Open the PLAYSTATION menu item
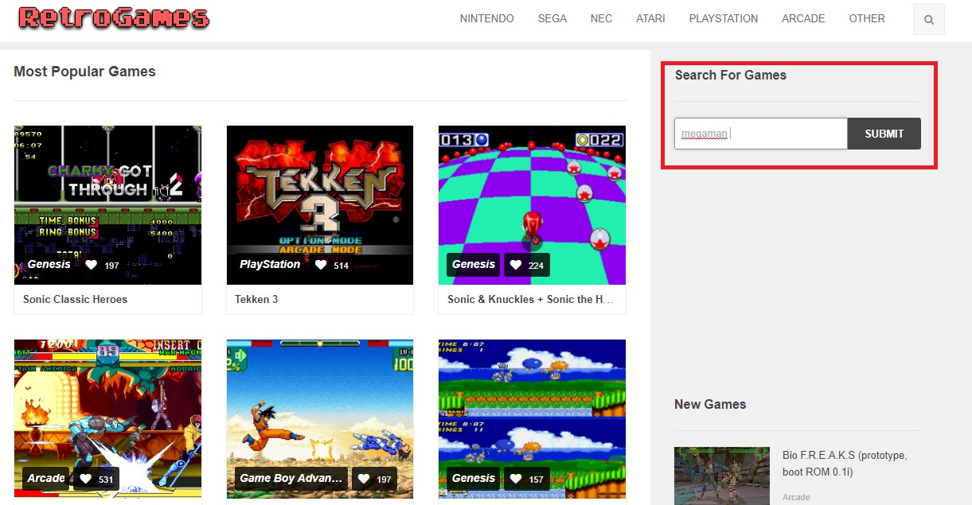This screenshot has height=505, width=972. (723, 19)
